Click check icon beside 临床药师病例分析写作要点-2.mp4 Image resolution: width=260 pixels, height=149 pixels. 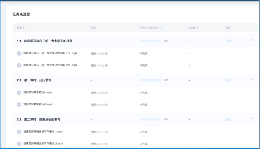19,144
